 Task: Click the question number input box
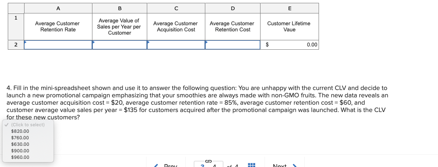coord(209,165)
